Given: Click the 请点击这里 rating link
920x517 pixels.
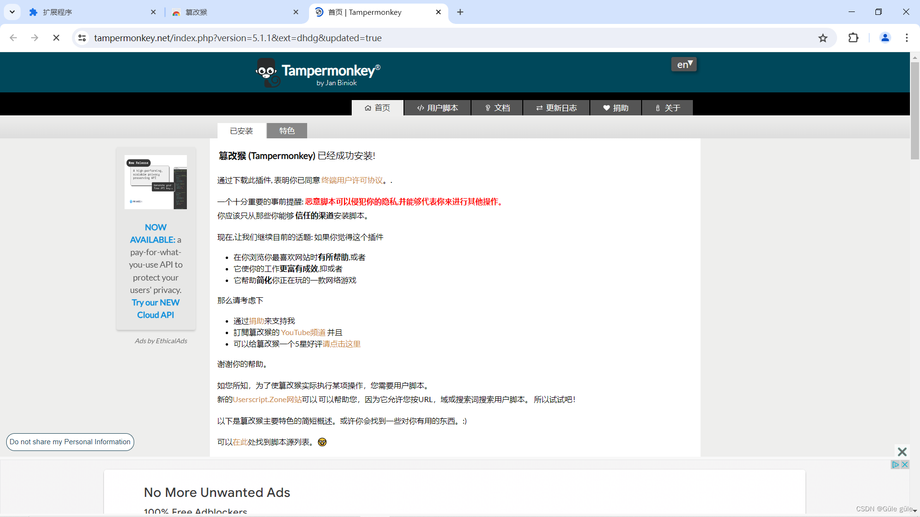Looking at the screenshot, I should tap(342, 344).
